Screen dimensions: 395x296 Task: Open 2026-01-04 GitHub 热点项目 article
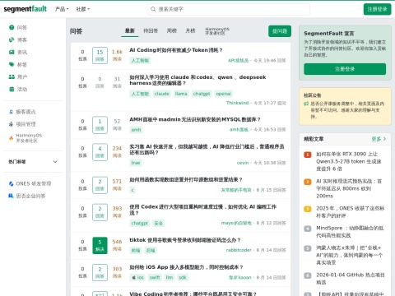pyautogui.click(x=351, y=279)
